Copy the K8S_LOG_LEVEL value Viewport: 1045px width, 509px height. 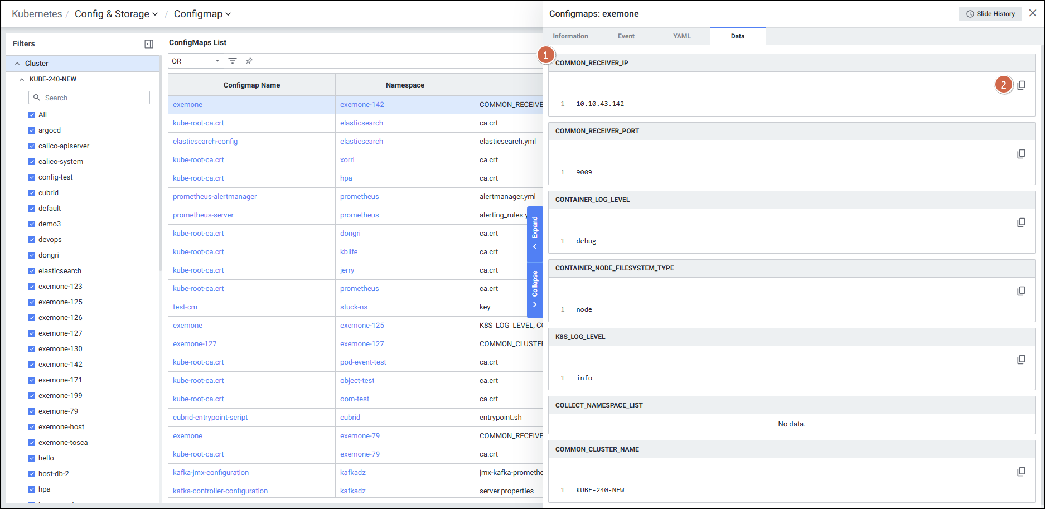1021,360
